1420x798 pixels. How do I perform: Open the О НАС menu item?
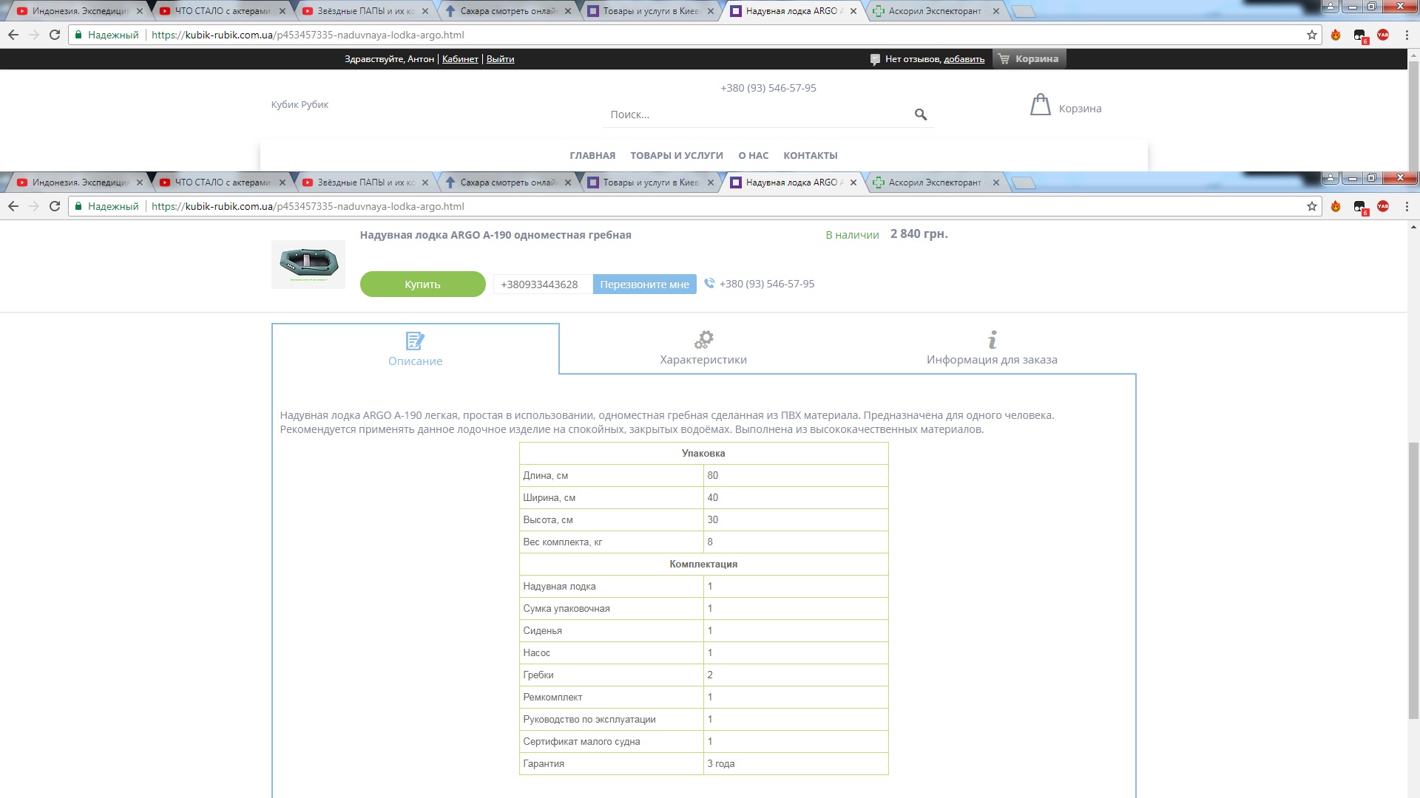pos(753,155)
